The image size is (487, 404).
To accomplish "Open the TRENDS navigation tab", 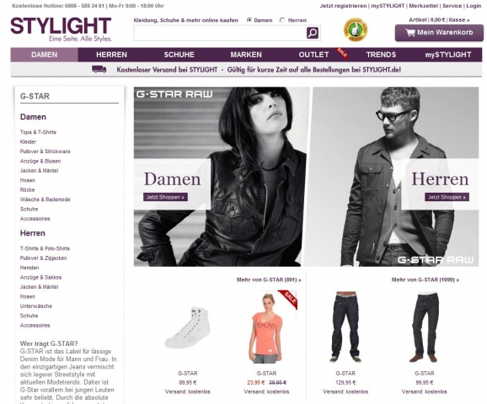I will pos(381,55).
